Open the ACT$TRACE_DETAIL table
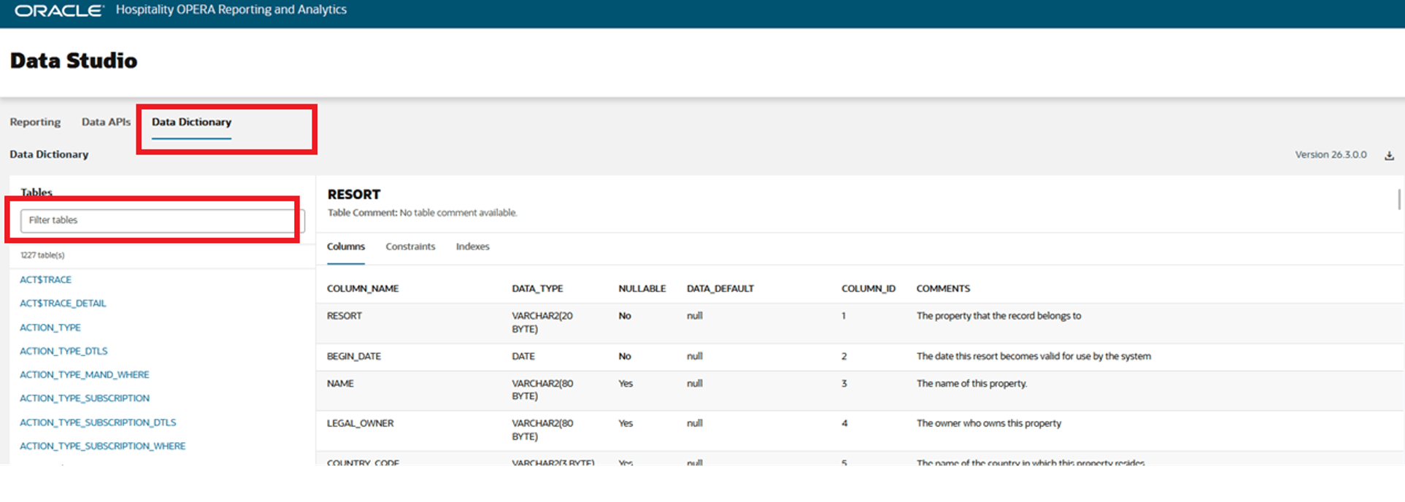Image resolution: width=1405 pixels, height=502 pixels. (63, 304)
